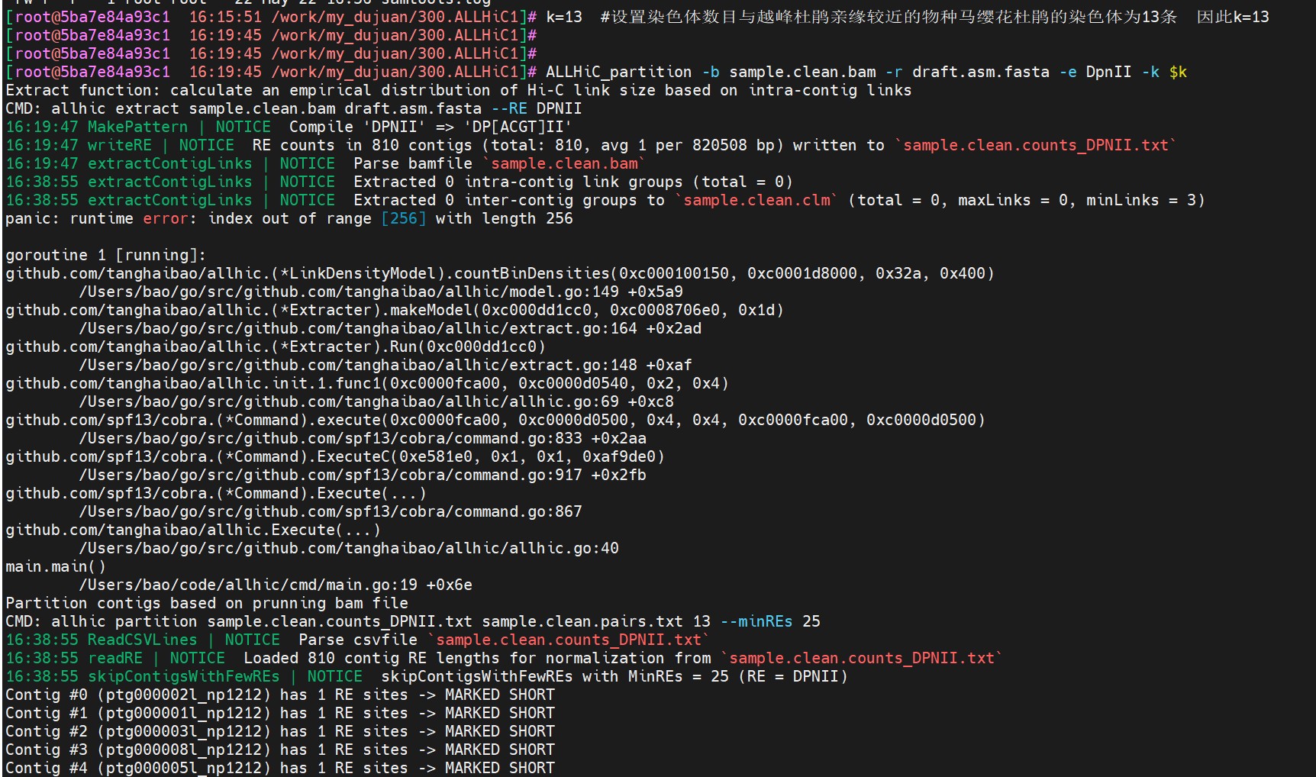Click the k=13 assignment at the prompt
The image size is (1316, 777).
[x=563, y=17]
